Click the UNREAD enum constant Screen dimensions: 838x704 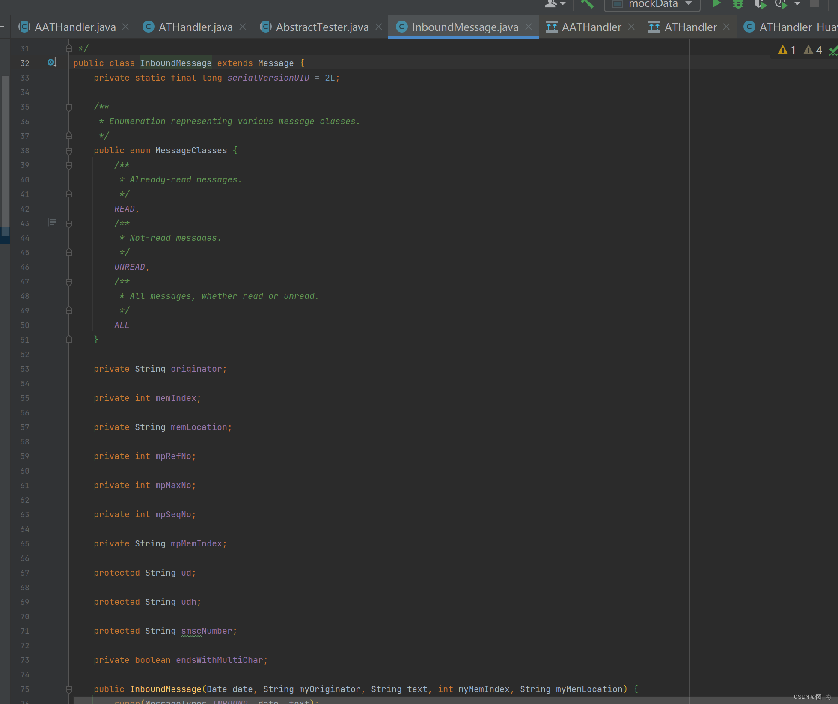click(130, 267)
